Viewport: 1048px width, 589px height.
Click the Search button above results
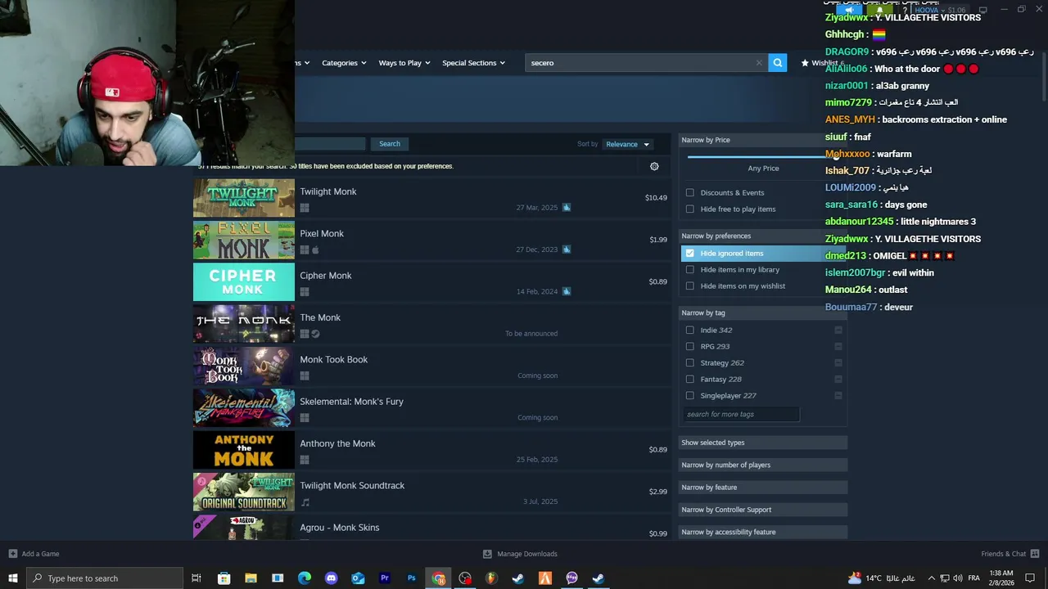click(x=390, y=144)
